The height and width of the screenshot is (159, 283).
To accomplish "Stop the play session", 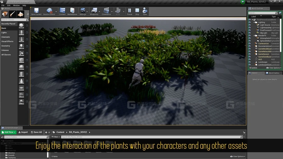I will point(137,11).
